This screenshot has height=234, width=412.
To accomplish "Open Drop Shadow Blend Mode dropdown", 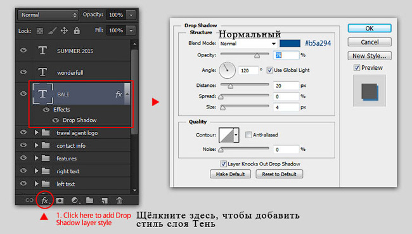I will pos(248,43).
